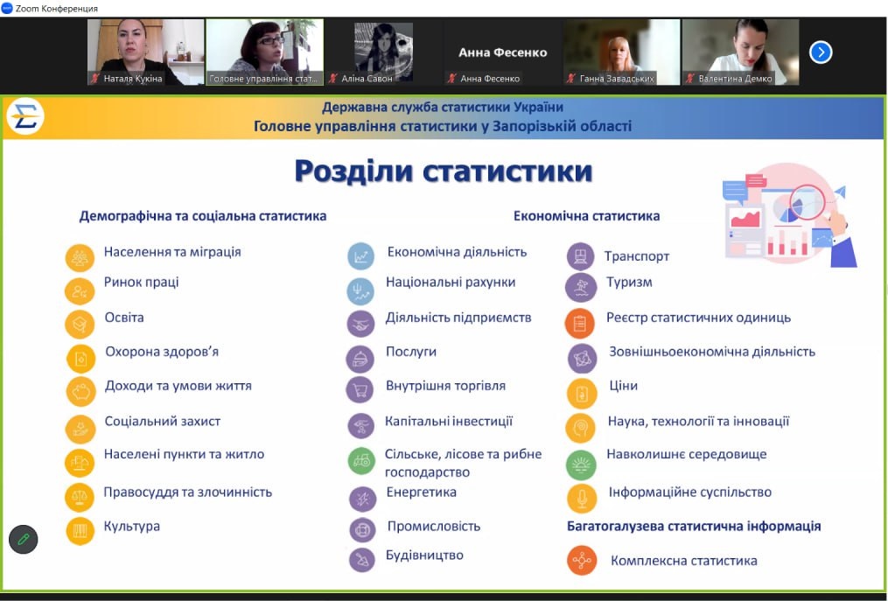Click the Населені пункти та житло icon
Screen dimensions: 888x601
point(80,463)
